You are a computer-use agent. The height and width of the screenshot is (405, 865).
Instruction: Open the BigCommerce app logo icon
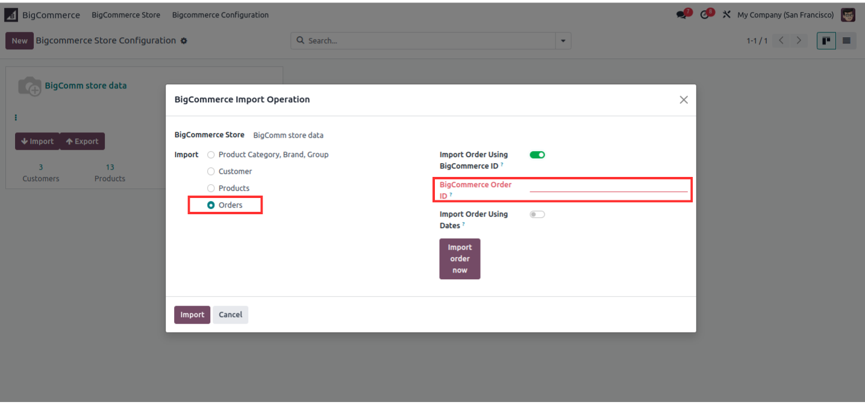point(11,15)
